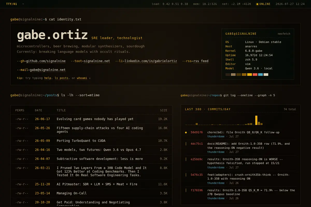This screenshot has width=311, height=207.
Task: Click commit hash e25bb9c
Action: coord(197,159)
